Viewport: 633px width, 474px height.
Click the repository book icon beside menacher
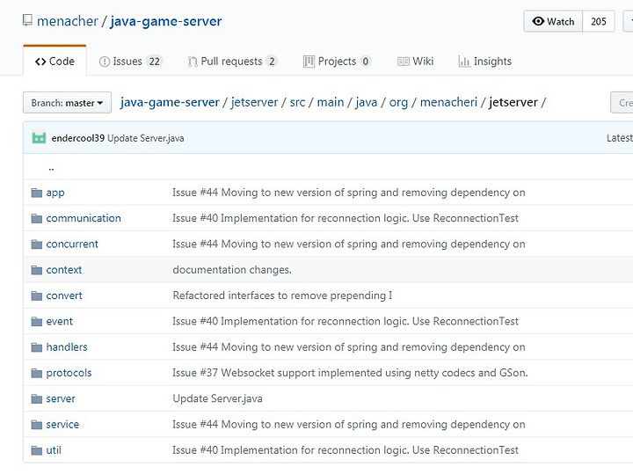[27, 20]
